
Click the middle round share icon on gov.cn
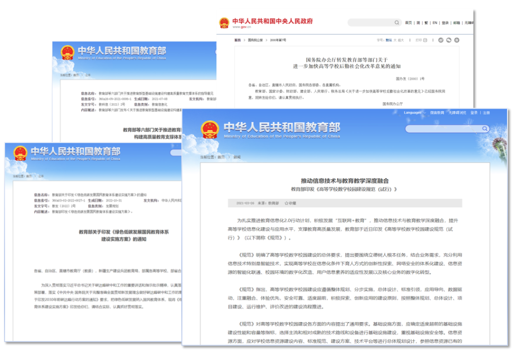[x=450, y=40]
